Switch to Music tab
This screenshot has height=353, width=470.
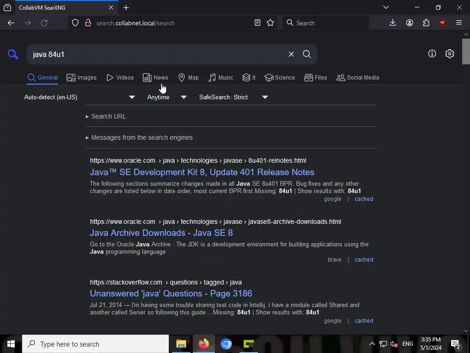[221, 77]
